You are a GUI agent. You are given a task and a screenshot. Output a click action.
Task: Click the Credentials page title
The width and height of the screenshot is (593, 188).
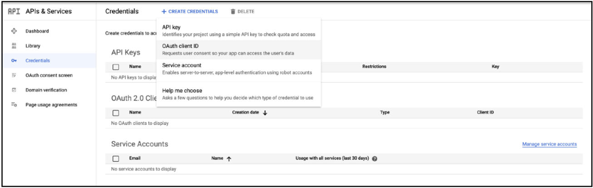coord(122,11)
